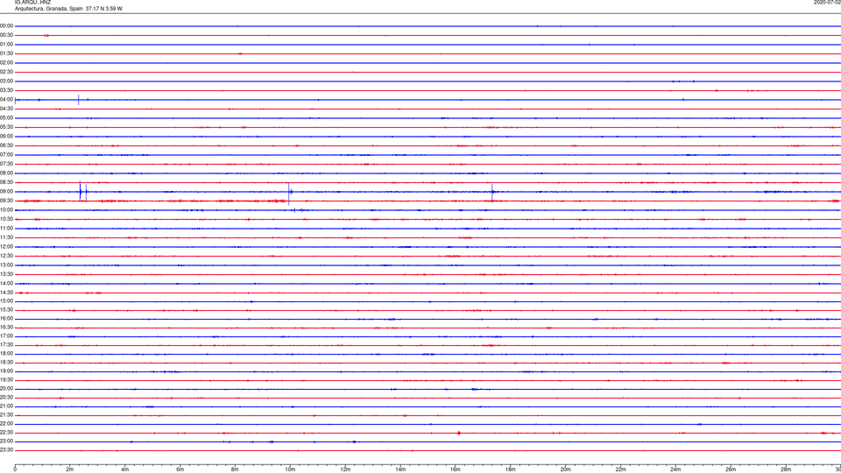Click the IG.ARQU..HNZ station code header
Screen dimensions: 841x473
tap(32, 2)
